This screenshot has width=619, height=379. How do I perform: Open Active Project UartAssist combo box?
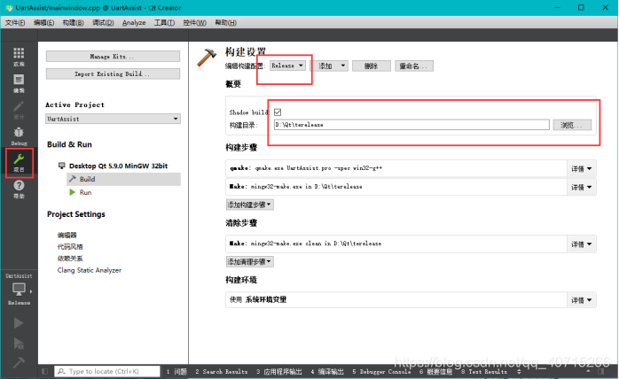[113, 119]
